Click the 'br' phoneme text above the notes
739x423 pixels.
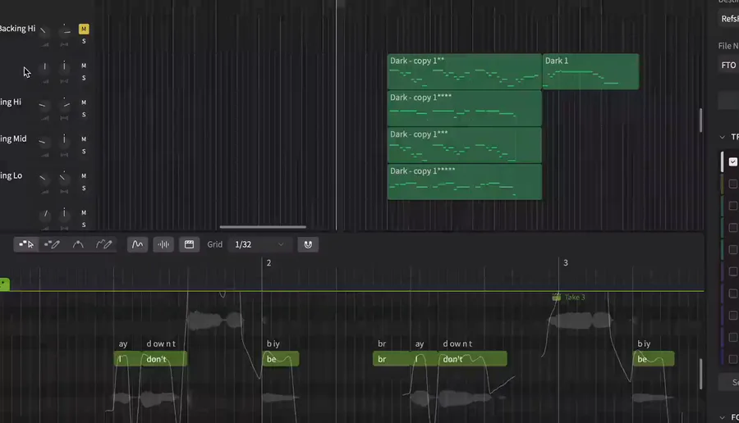click(382, 344)
